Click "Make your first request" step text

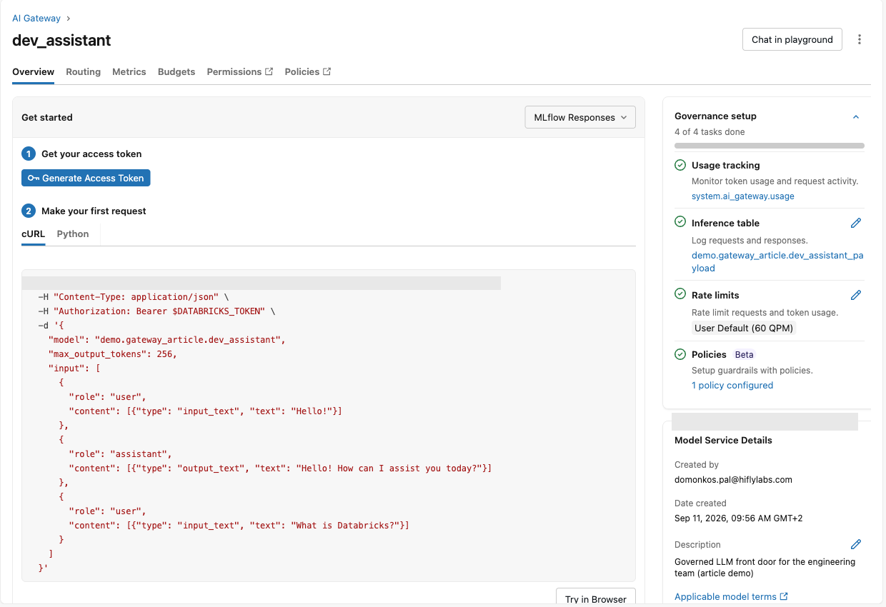tap(94, 211)
